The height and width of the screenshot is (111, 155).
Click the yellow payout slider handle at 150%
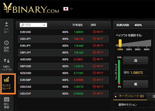120,43
